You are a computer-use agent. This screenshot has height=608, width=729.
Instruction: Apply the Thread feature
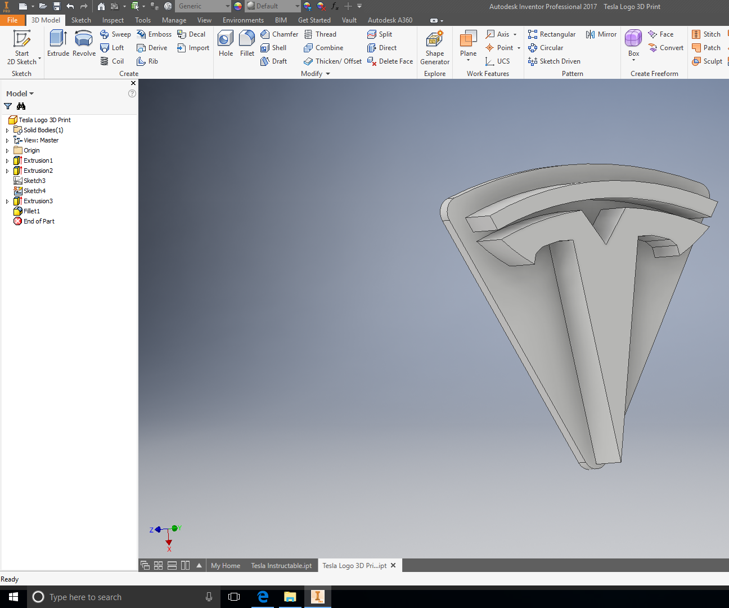(320, 34)
